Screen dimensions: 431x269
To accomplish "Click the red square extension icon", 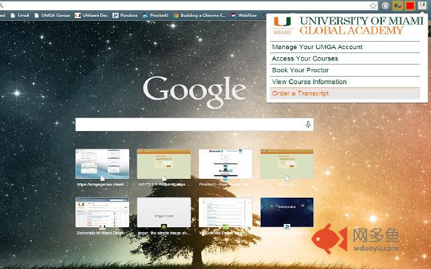I will pos(410,6).
